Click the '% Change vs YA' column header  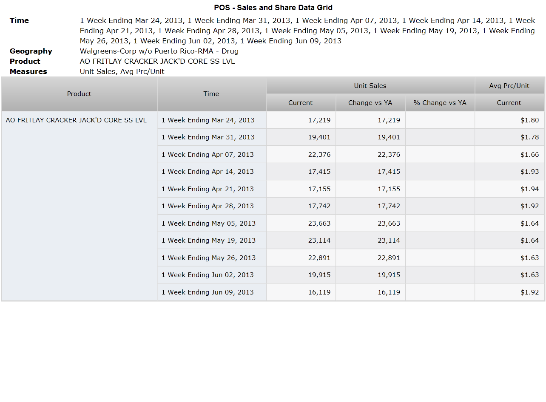point(440,103)
